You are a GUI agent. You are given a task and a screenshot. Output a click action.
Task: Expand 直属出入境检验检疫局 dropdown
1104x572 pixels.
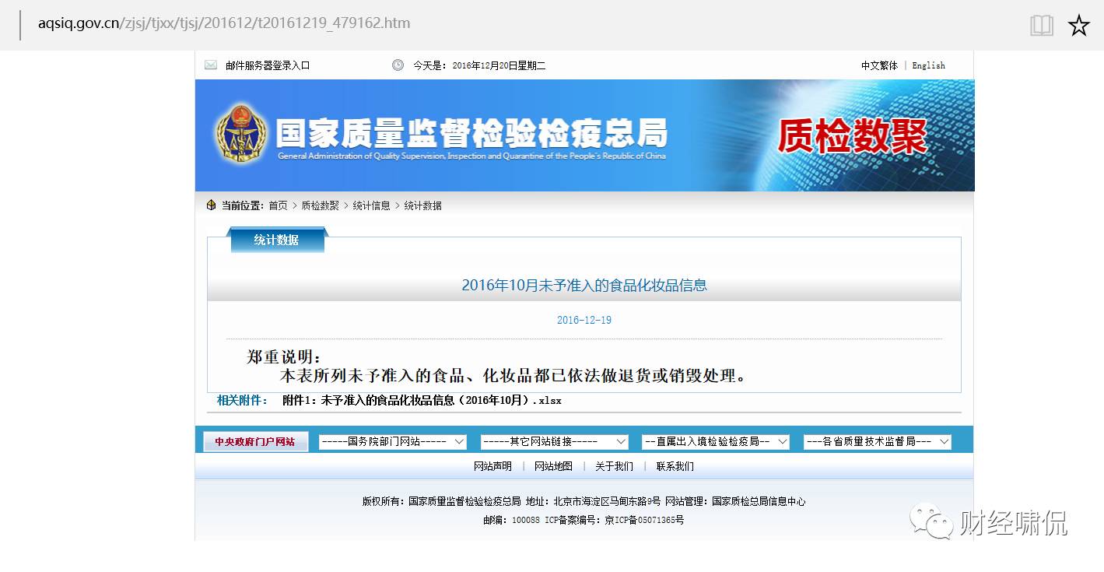pos(716,441)
